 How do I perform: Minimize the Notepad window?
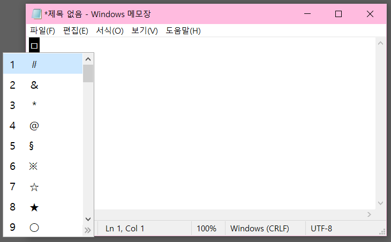(x=307, y=14)
